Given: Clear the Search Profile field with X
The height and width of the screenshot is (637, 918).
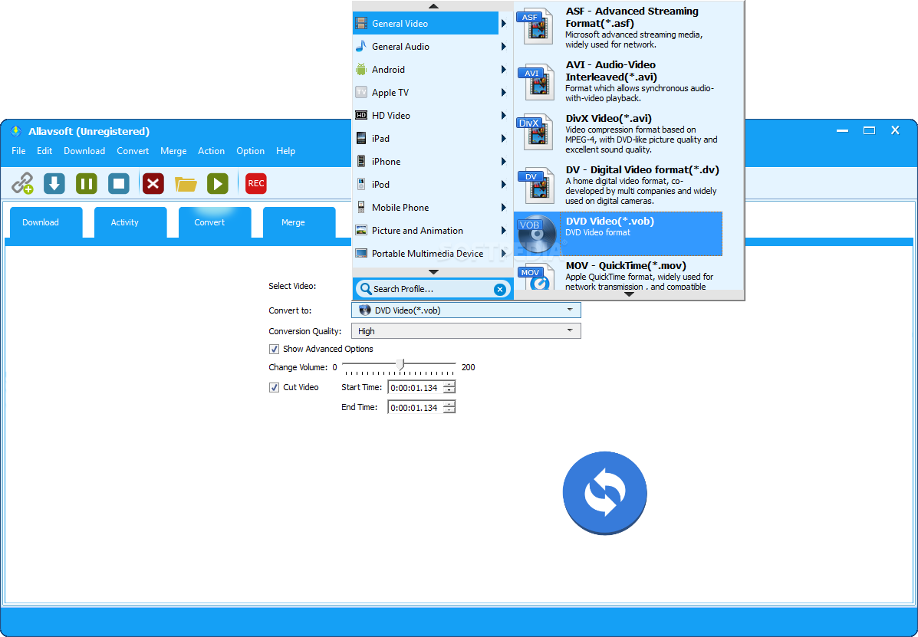Looking at the screenshot, I should click(499, 289).
